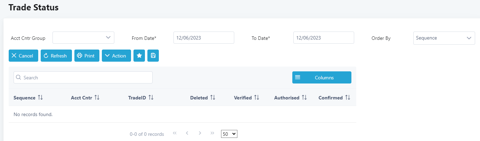The image size is (480, 141).
Task: Sort by Deleted column arrows
Action: pos(213,98)
